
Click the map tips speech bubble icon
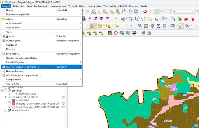[181, 26]
